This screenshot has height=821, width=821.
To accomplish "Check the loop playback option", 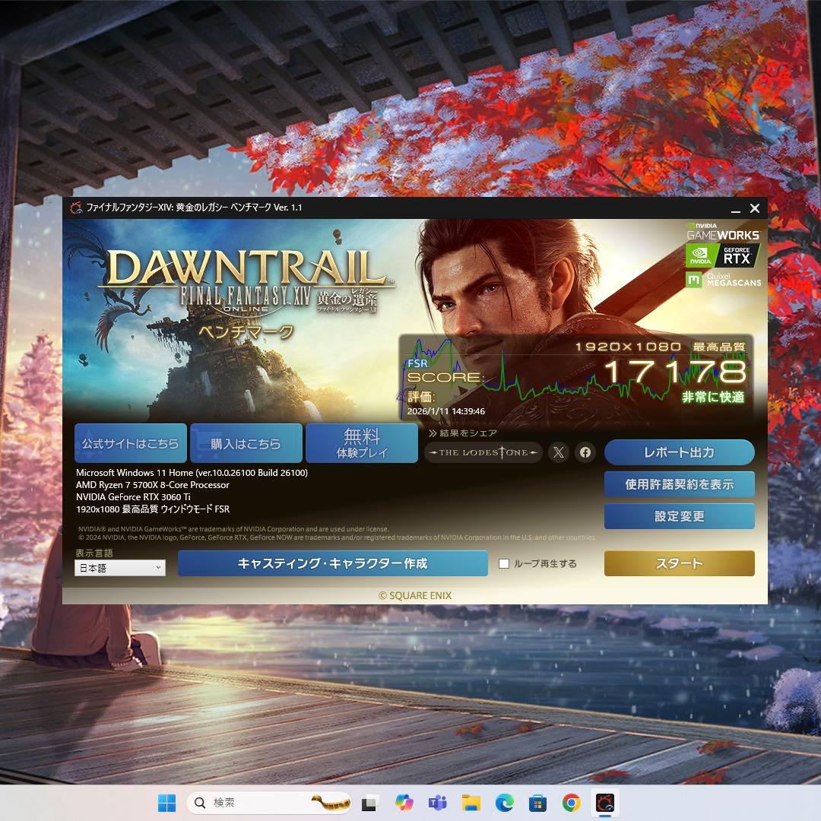I will coord(502,563).
